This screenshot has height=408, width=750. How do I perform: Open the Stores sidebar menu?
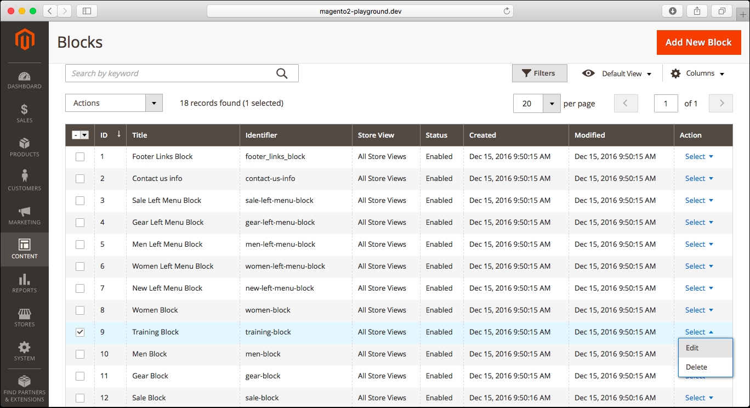24,318
